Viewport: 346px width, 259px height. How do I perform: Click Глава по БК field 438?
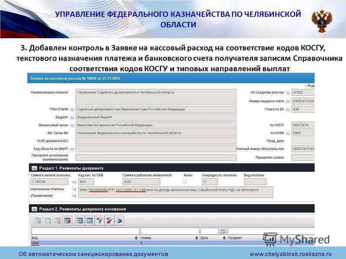click(303, 110)
